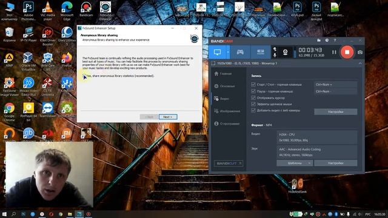Click Pause hotkey field Ctrl+Num -
The height and width of the screenshot is (218, 388).
pyautogui.click(x=335, y=91)
